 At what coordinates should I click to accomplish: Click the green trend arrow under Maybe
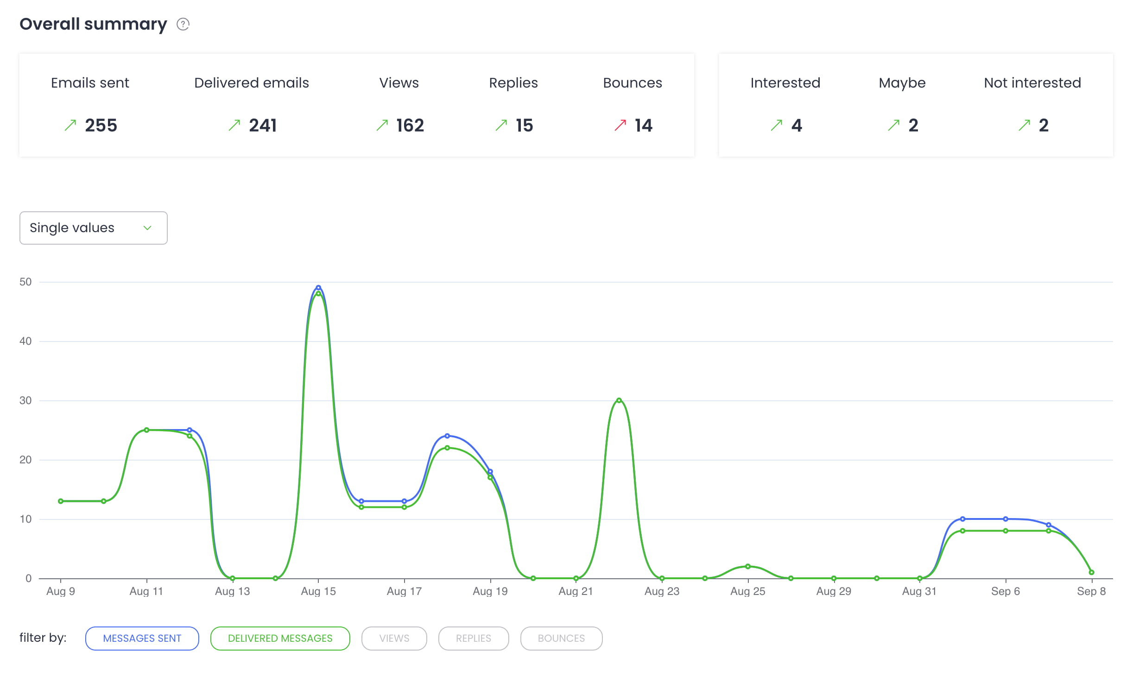[894, 125]
